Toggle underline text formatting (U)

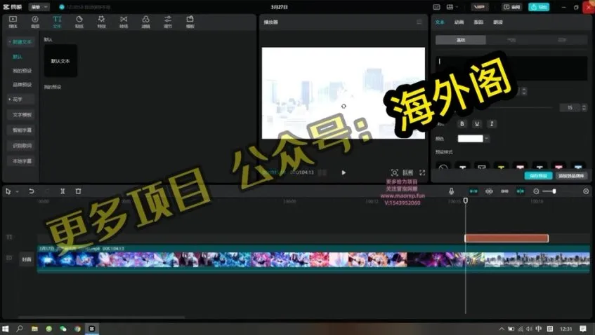click(477, 124)
